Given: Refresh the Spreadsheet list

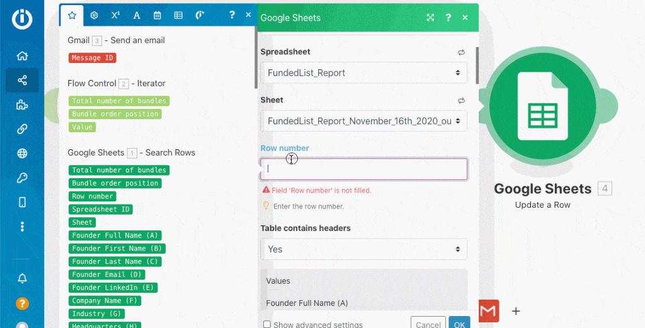Looking at the screenshot, I should (461, 52).
